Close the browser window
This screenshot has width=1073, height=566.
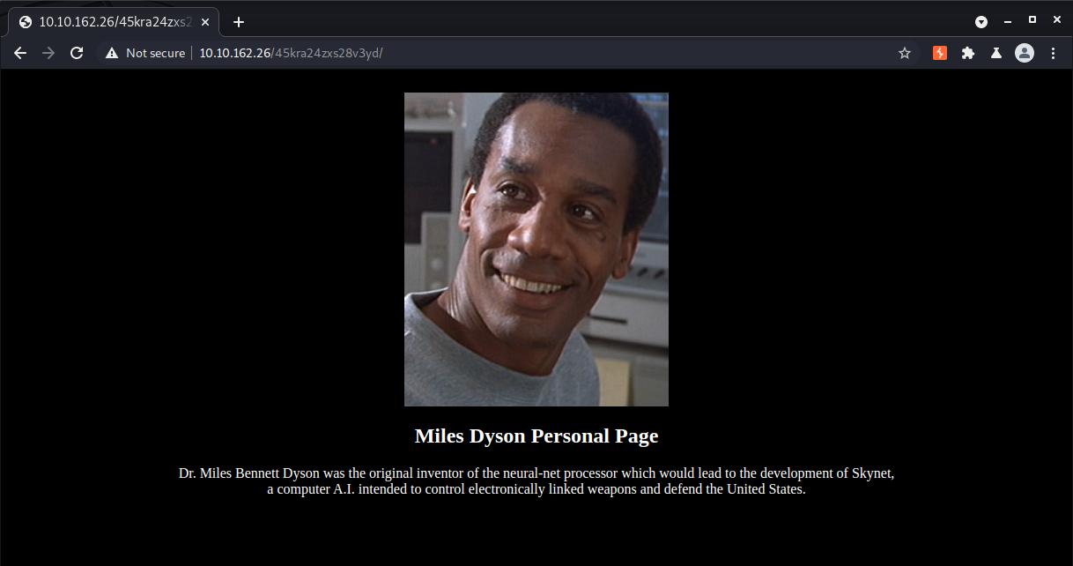[1057, 19]
